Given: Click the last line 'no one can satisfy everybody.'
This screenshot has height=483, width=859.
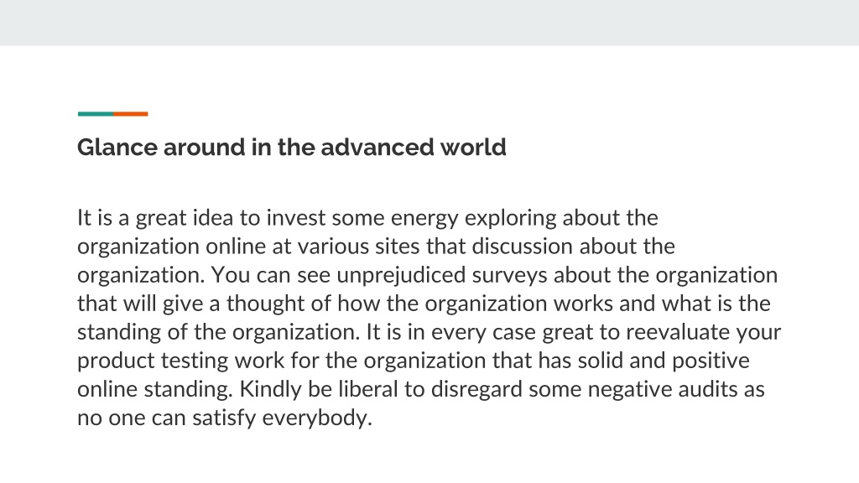Looking at the screenshot, I should click(x=225, y=418).
